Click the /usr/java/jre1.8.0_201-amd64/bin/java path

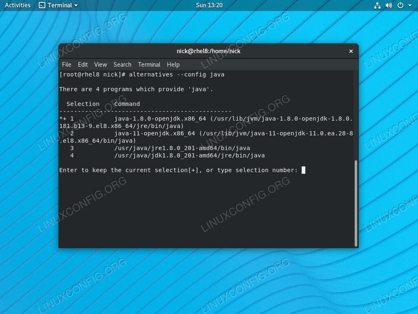point(182,148)
